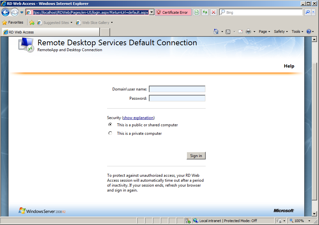Open the recent pages dropdown arrow
319x225 pixels.
[22, 12]
